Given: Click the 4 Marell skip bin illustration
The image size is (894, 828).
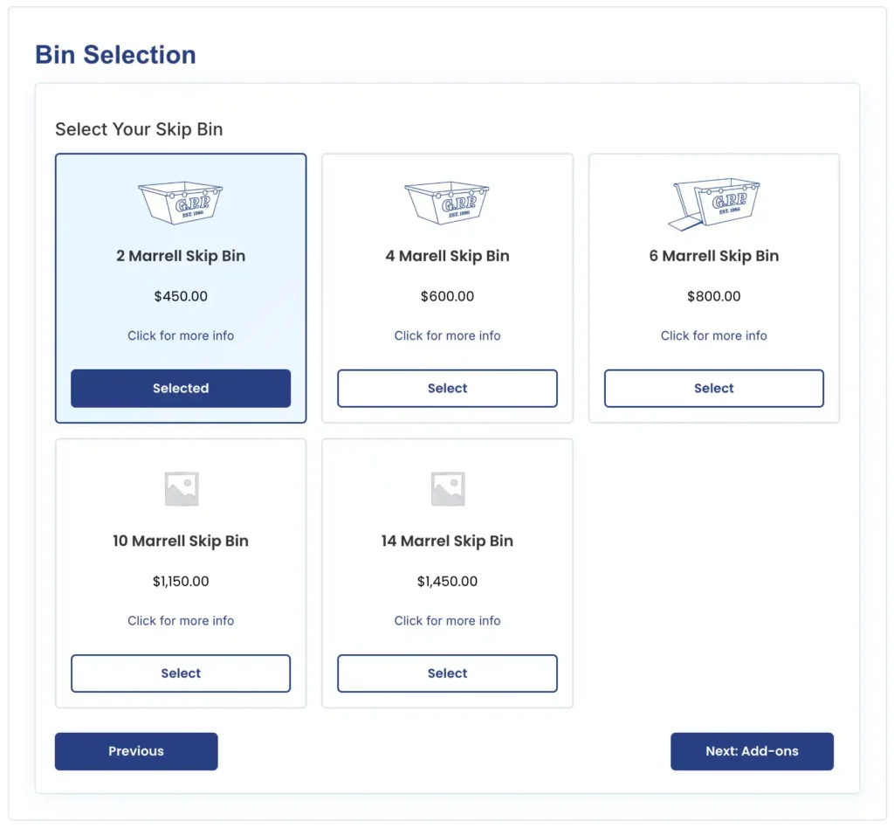Looking at the screenshot, I should 447,203.
